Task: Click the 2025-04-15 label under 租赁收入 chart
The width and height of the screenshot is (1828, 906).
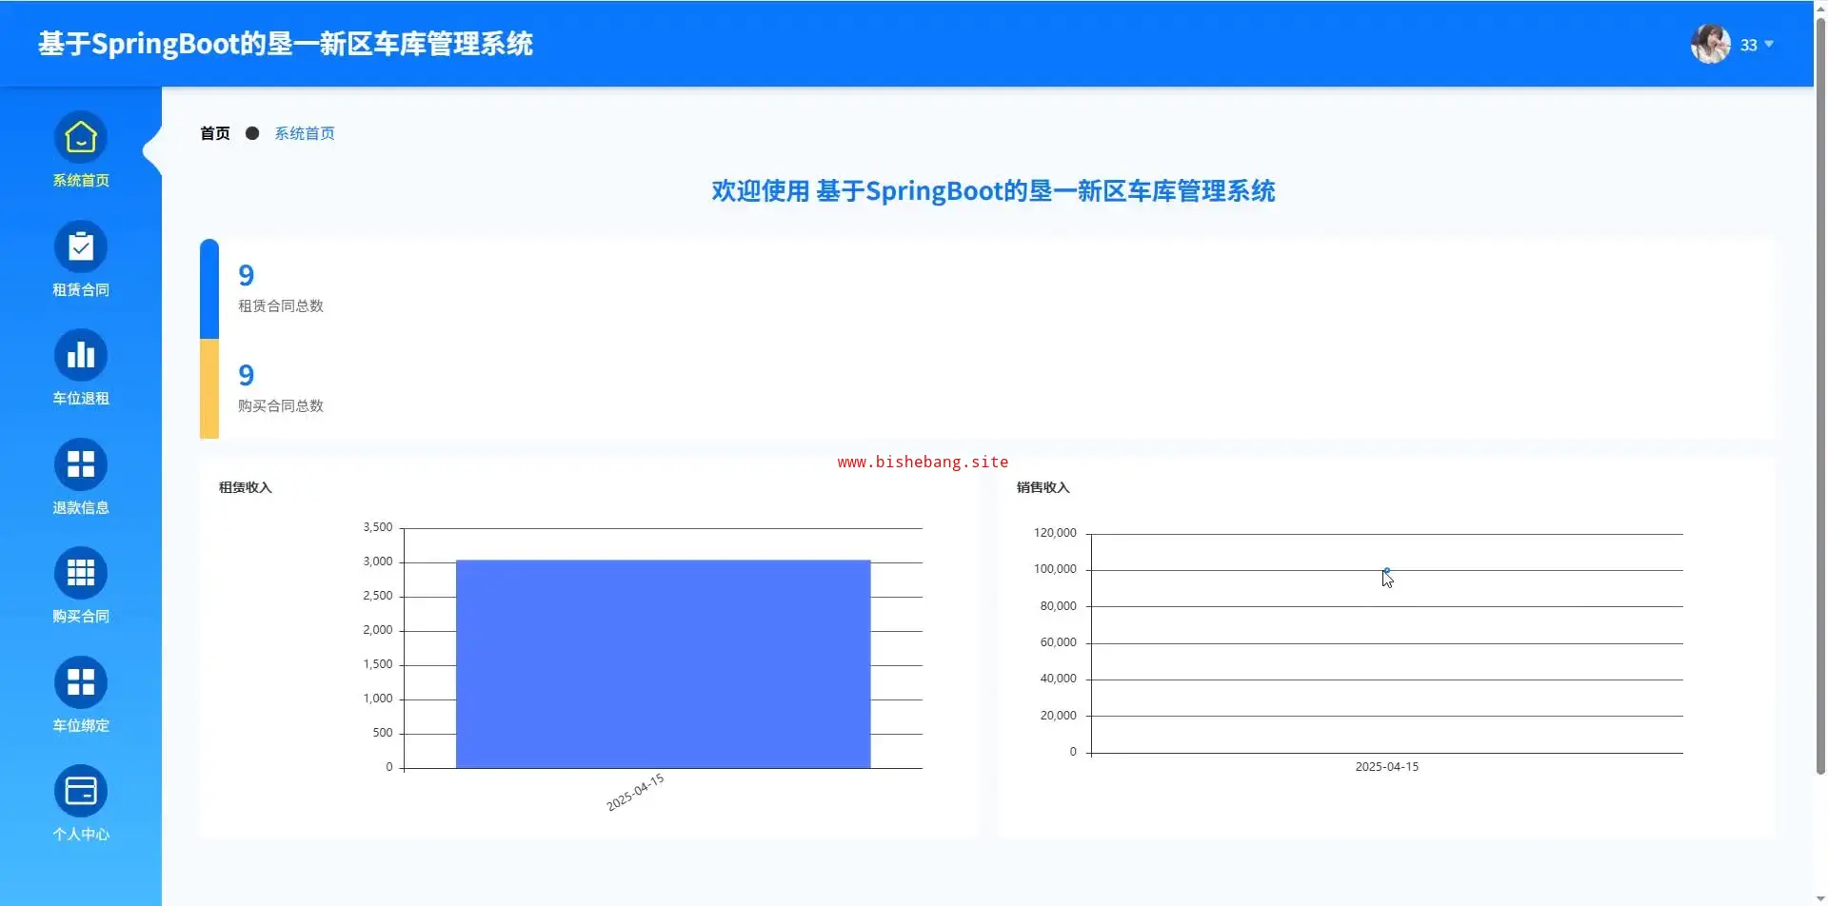Action: point(635,793)
